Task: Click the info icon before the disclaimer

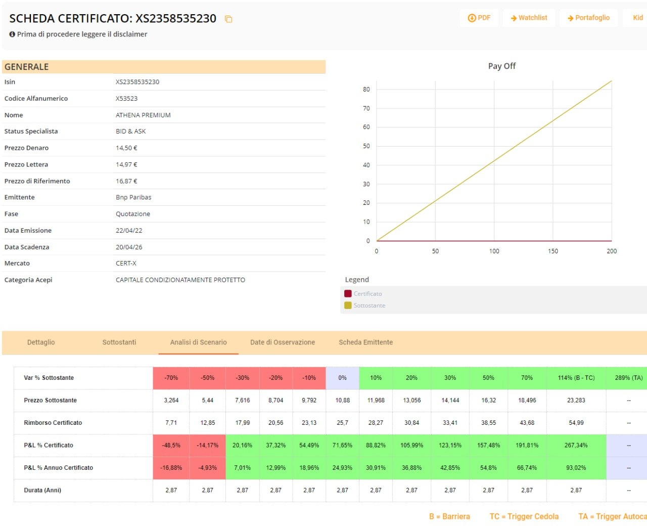Action: click(x=12, y=34)
